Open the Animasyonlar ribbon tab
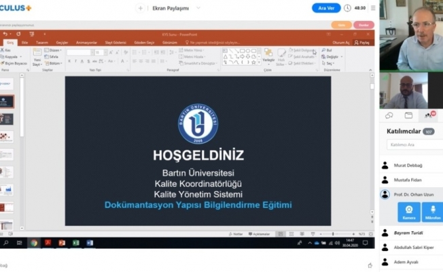 coord(86,41)
